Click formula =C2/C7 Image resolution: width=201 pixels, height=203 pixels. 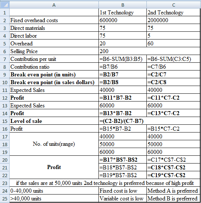coord(173,75)
